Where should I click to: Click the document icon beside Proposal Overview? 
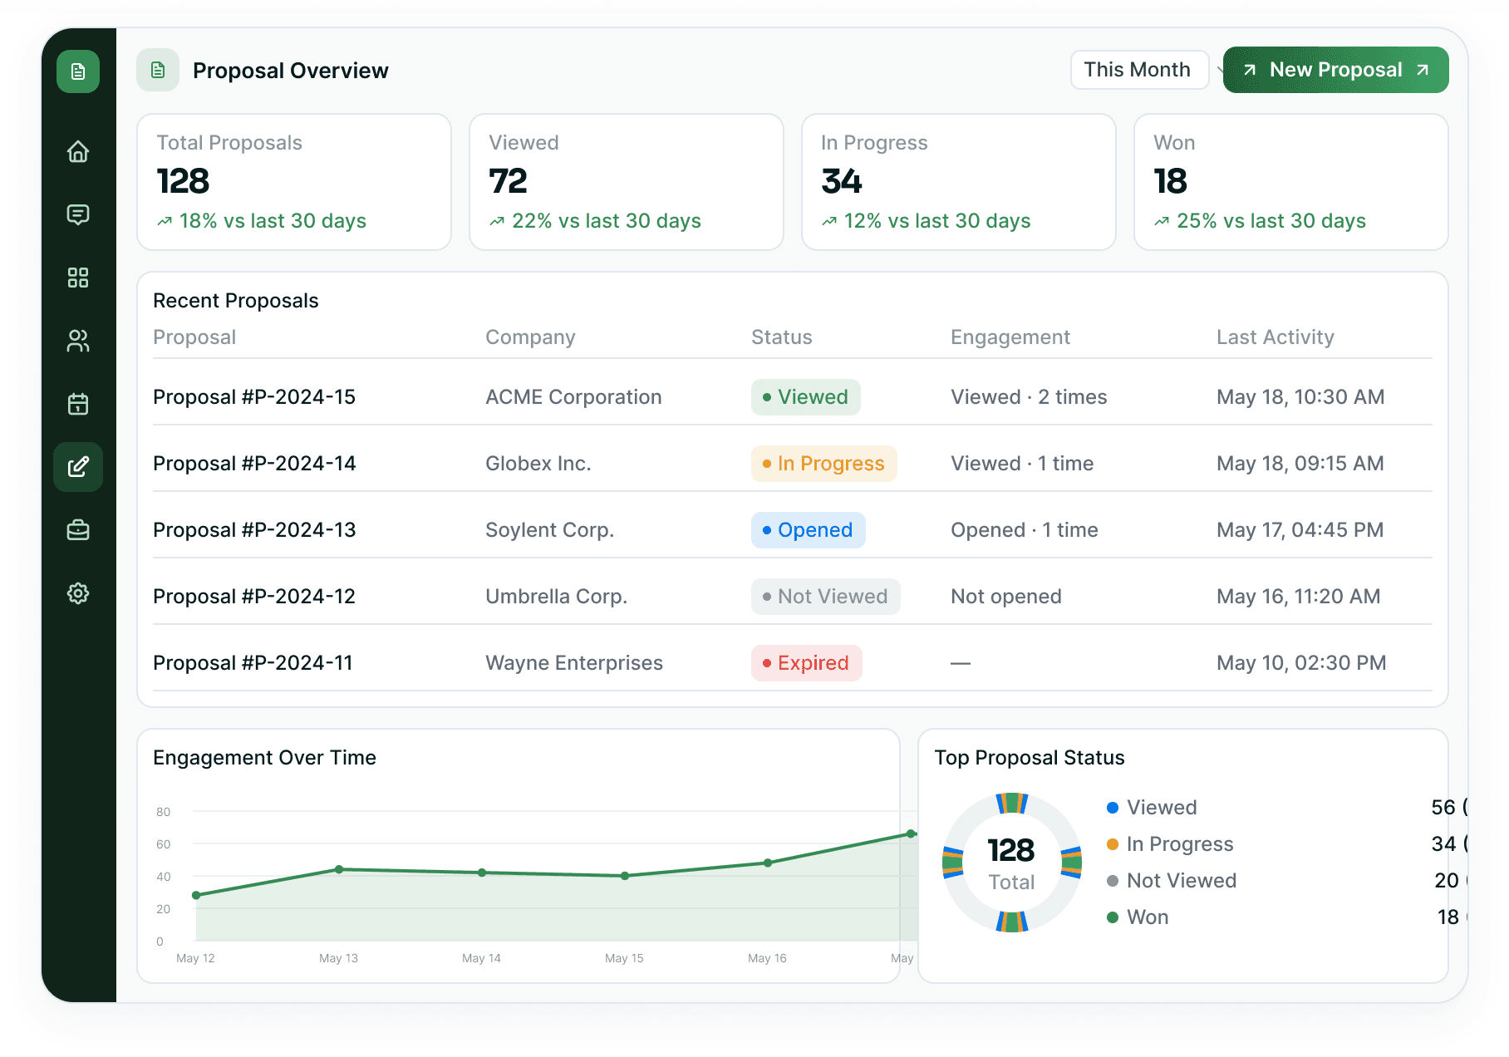point(158,70)
